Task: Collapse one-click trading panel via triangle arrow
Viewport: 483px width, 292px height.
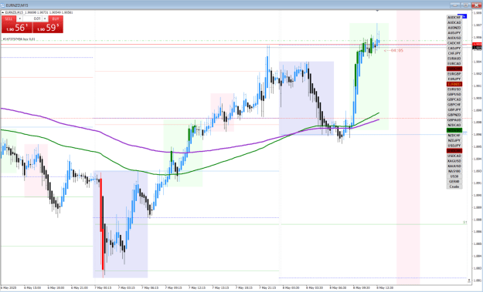Action: click(3, 12)
